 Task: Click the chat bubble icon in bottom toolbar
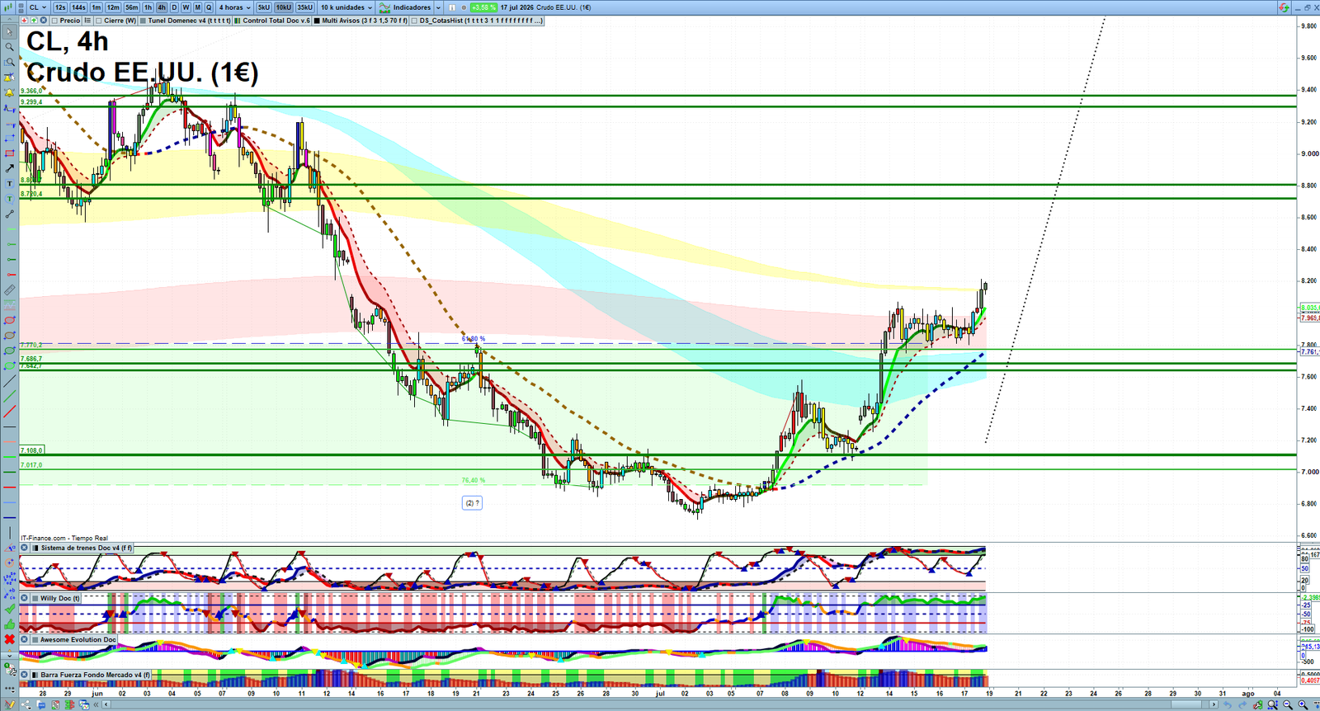tap(40, 704)
